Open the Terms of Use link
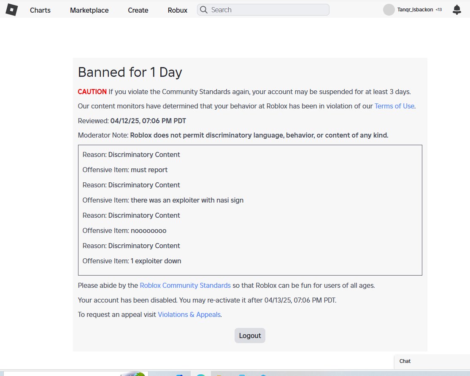This screenshot has height=376, width=470. 394,106
